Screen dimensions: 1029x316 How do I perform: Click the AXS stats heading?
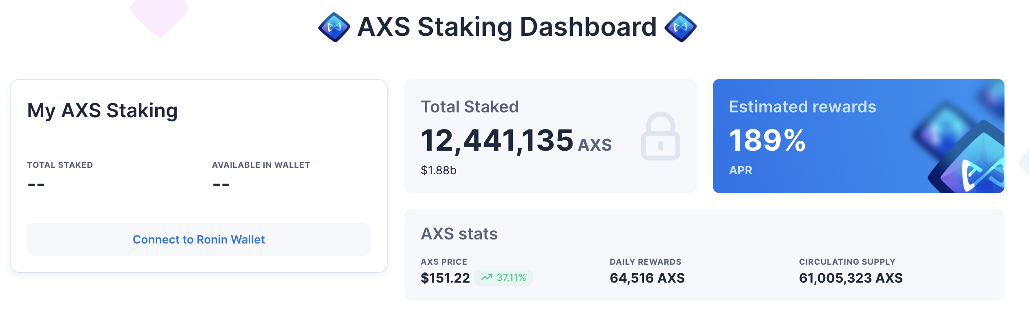click(x=459, y=234)
